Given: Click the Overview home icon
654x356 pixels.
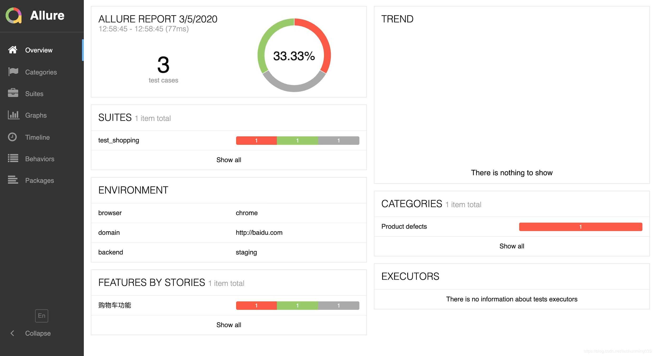Looking at the screenshot, I should [x=13, y=50].
